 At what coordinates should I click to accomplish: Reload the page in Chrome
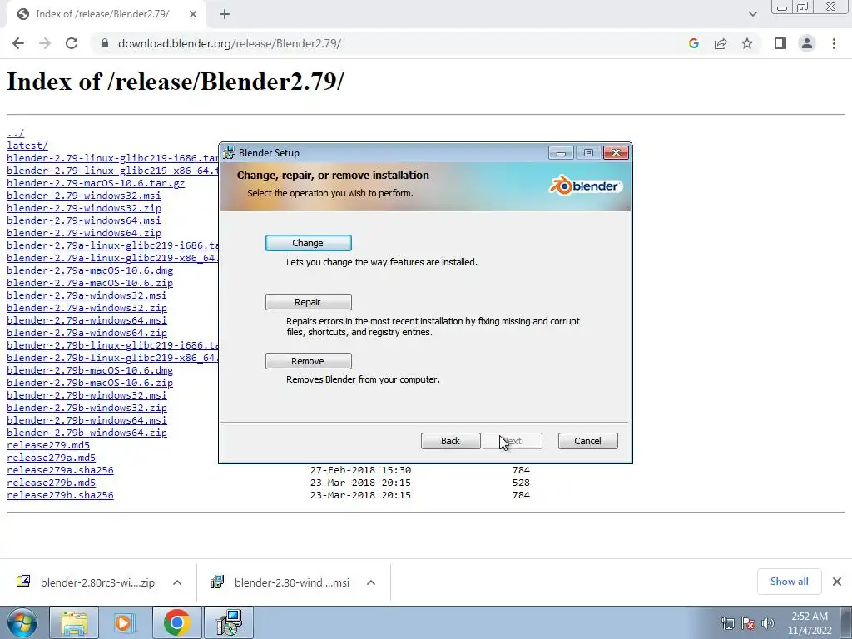pyautogui.click(x=72, y=43)
